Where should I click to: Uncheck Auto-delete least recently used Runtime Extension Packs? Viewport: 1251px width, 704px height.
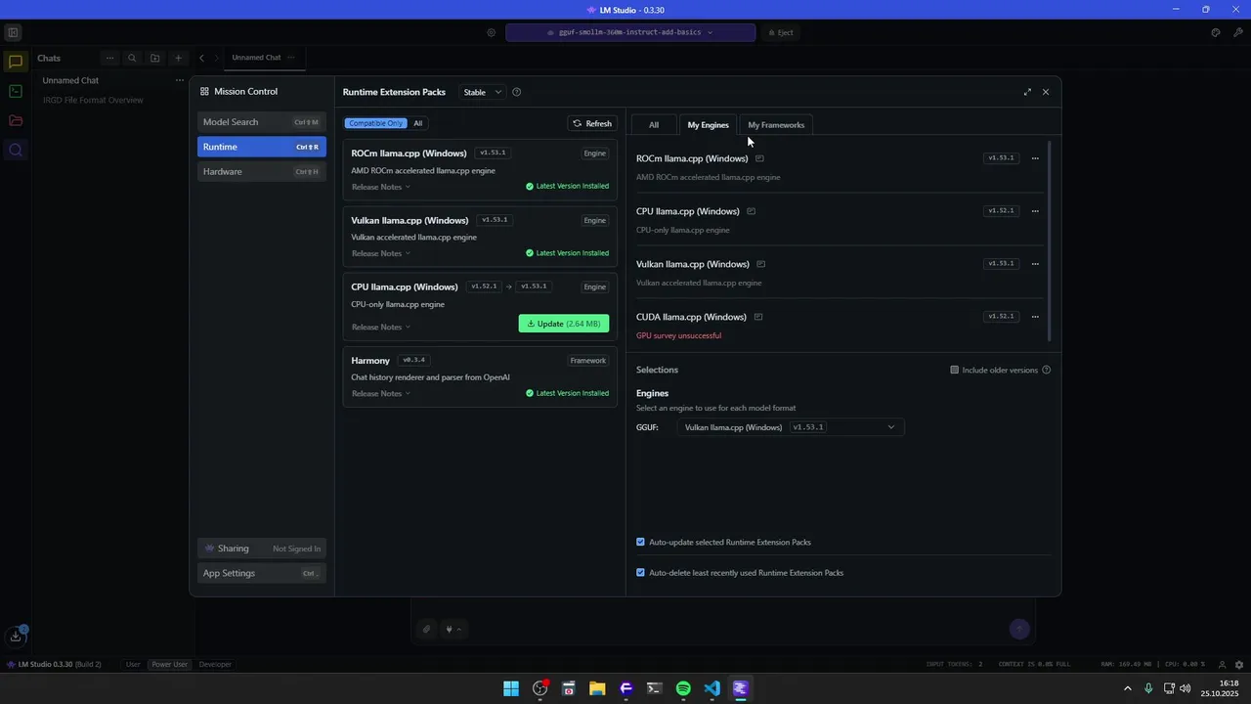tap(640, 572)
